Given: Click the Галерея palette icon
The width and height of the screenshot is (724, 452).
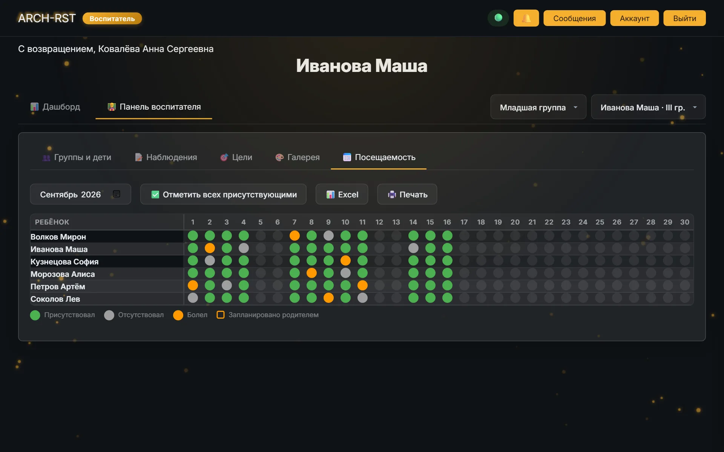Looking at the screenshot, I should pyautogui.click(x=279, y=157).
